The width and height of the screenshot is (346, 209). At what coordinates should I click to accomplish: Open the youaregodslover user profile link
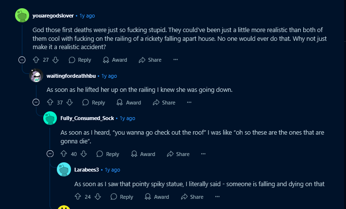(53, 16)
